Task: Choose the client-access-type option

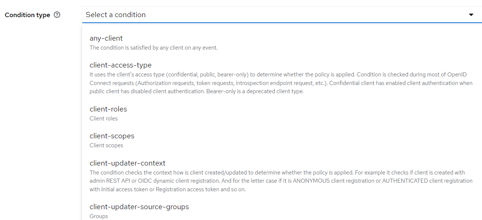Action: coord(120,65)
